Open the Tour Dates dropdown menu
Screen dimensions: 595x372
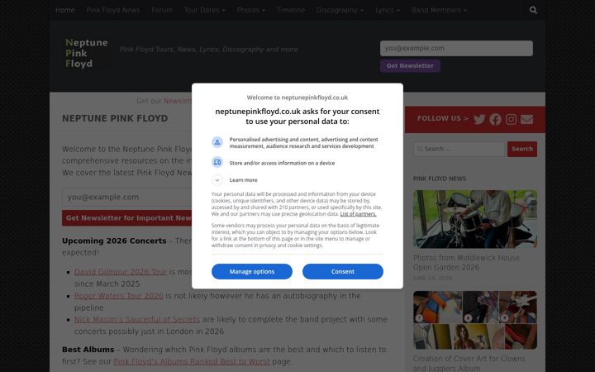[205, 10]
